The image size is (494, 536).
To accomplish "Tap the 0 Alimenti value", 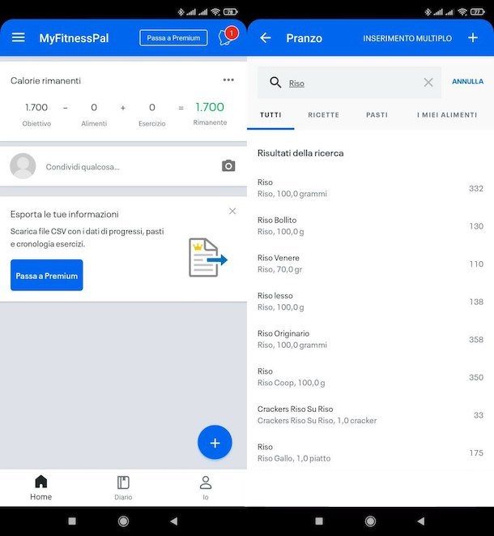I will coord(94,108).
